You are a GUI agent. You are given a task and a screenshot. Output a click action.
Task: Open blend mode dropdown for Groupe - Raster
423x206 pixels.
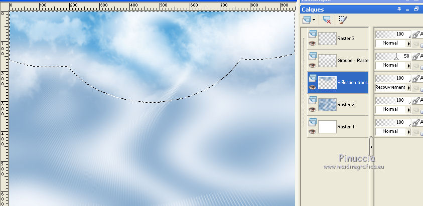coord(408,66)
